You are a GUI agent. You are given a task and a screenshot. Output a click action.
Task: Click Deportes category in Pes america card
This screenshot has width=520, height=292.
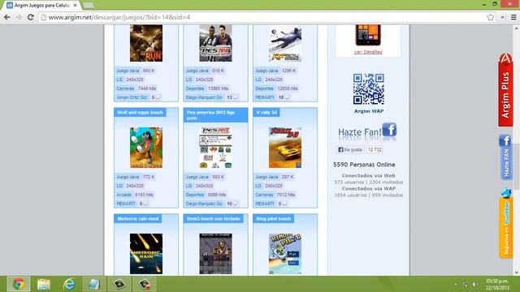tap(195, 195)
